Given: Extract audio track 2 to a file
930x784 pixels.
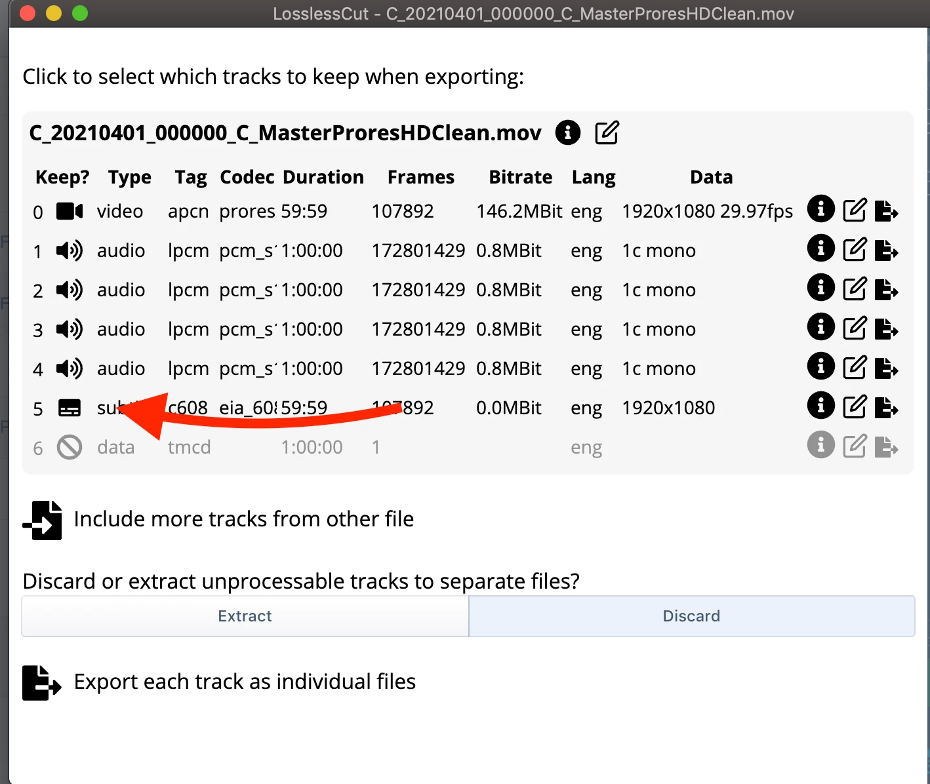Looking at the screenshot, I should [x=886, y=290].
